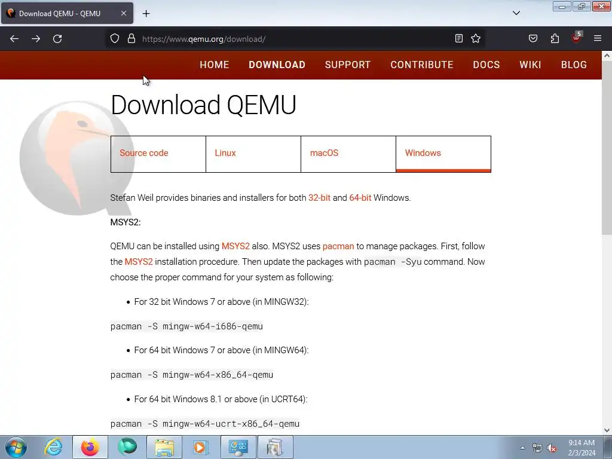
Task: Click the URL address bar
Action: pos(295,39)
